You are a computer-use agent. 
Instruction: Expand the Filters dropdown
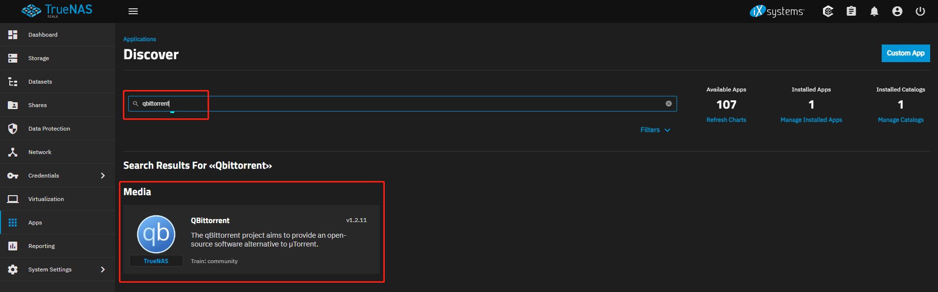click(655, 130)
